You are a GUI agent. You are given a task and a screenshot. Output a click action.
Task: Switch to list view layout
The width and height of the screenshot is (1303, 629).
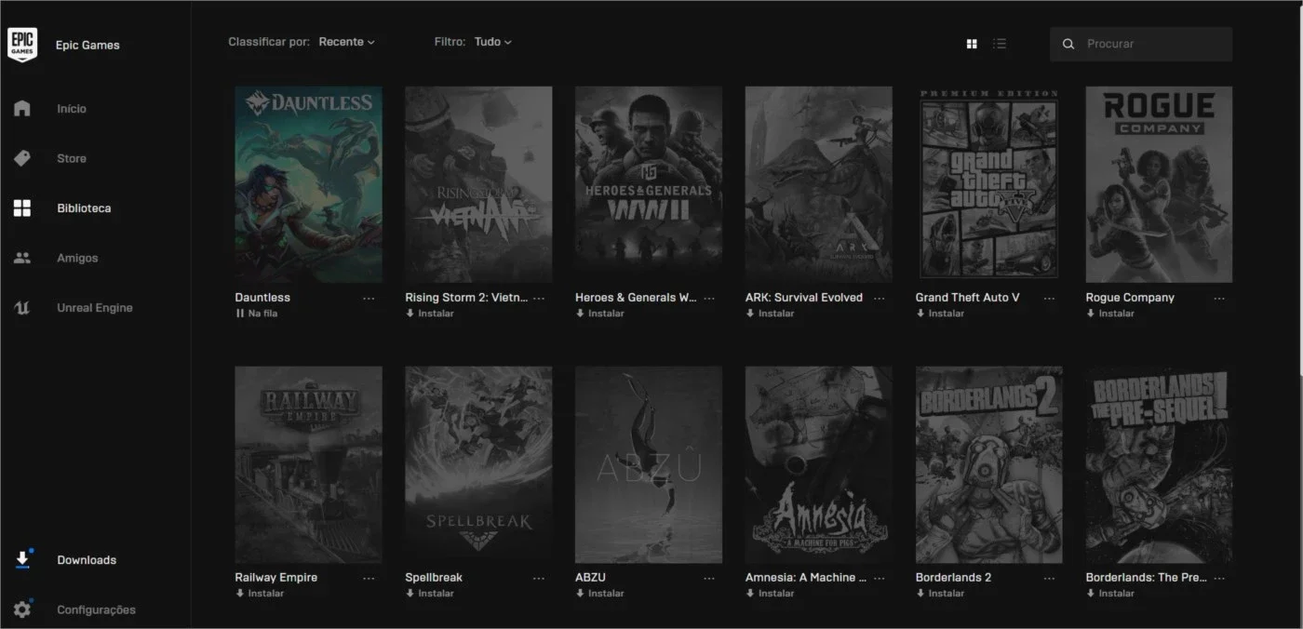(1000, 44)
